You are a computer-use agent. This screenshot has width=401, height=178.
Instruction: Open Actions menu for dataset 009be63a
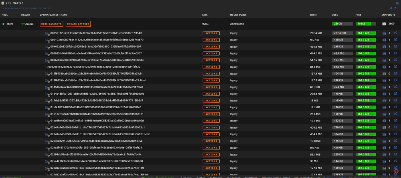[x=211, y=60]
